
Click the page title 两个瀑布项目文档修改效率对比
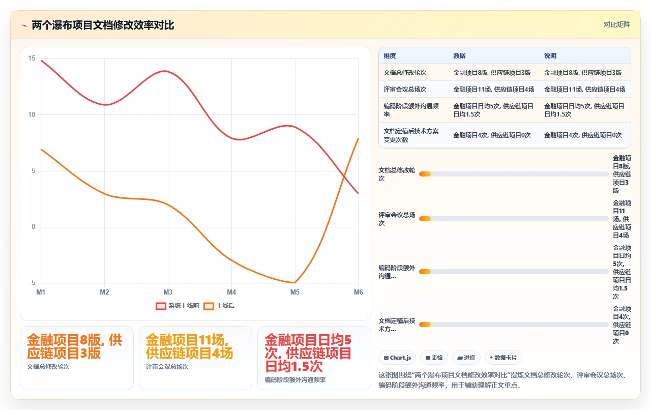point(103,25)
